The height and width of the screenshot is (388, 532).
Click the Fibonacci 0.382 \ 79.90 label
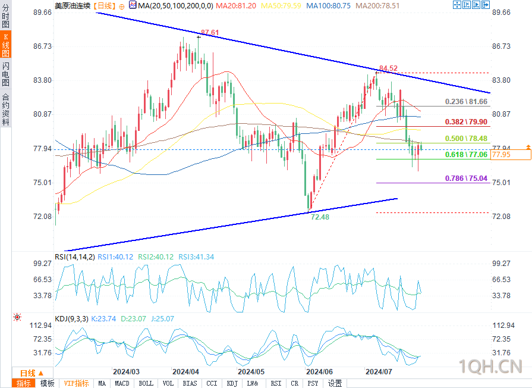click(x=466, y=121)
